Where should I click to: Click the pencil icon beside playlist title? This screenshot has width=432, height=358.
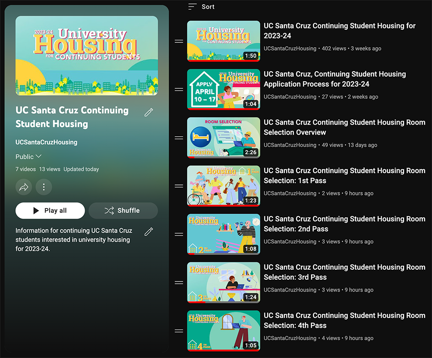tap(149, 112)
